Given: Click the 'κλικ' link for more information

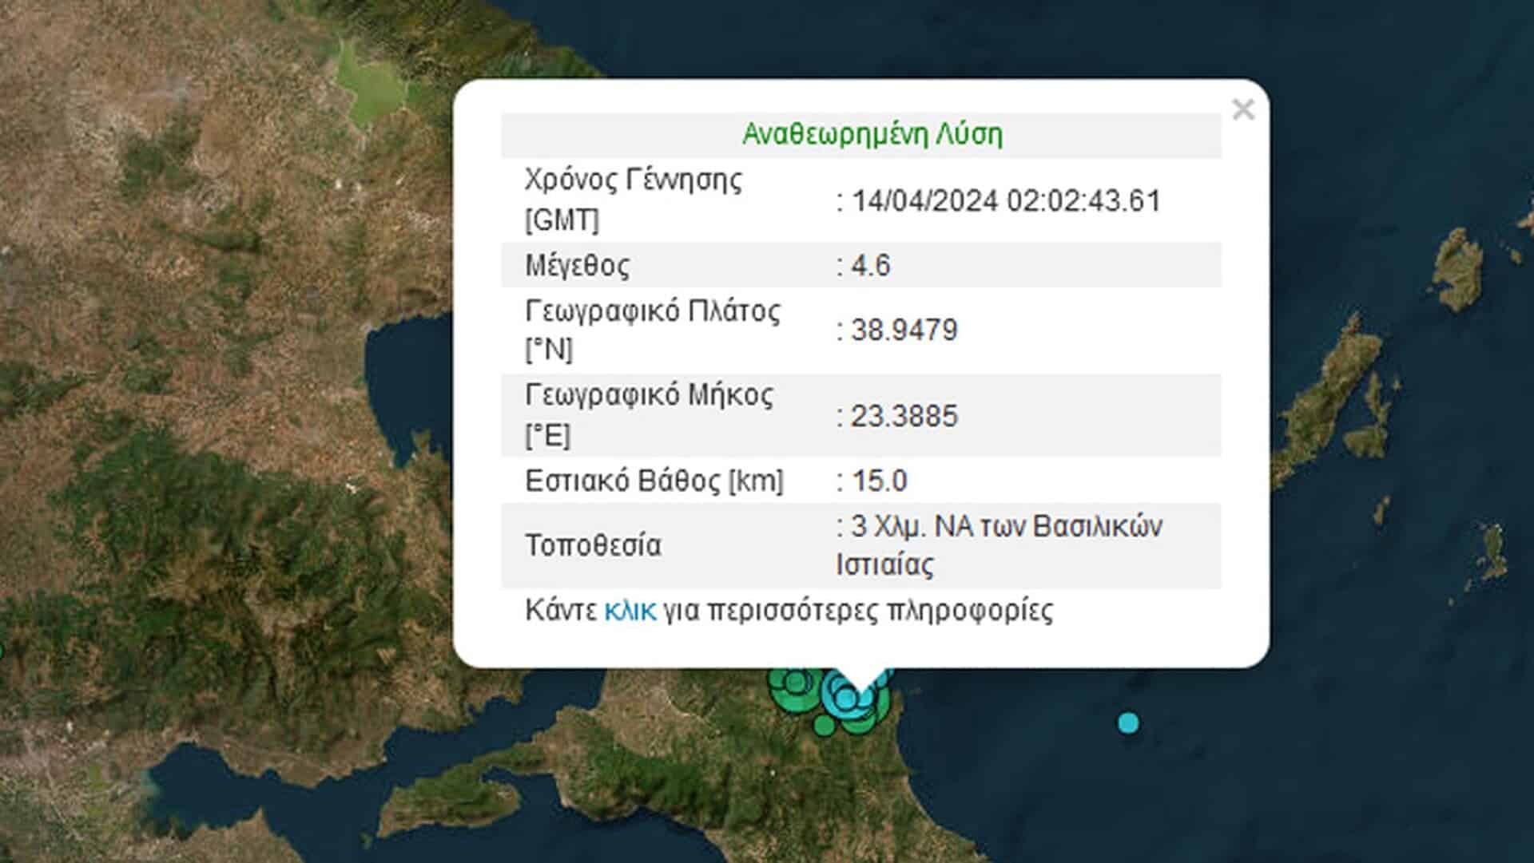Looking at the screenshot, I should click(x=630, y=611).
